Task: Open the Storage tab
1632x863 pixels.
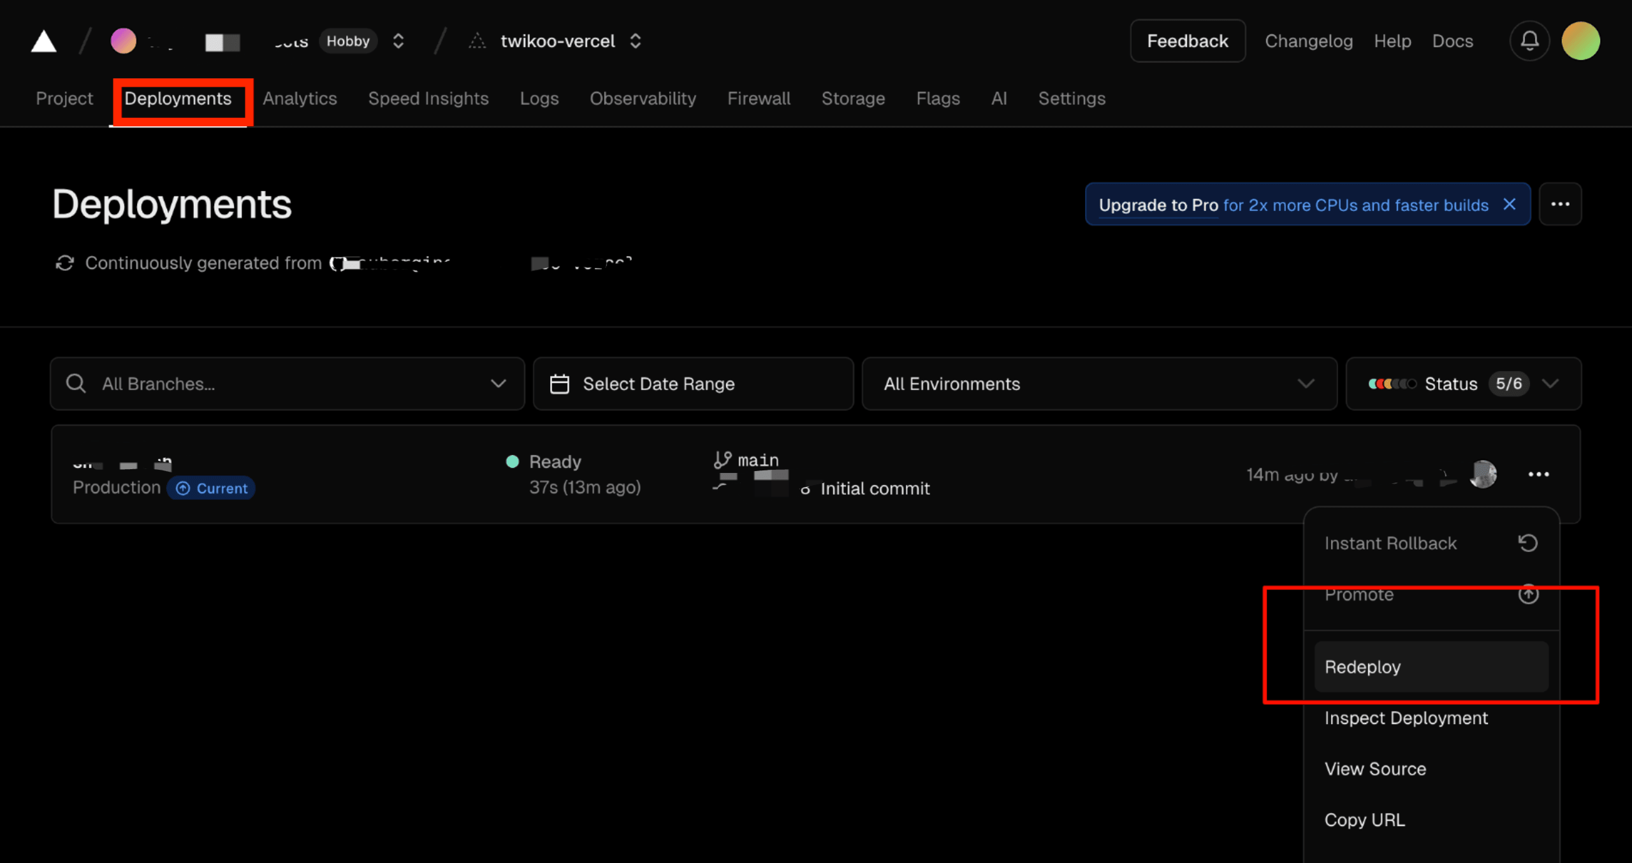Action: [x=853, y=99]
